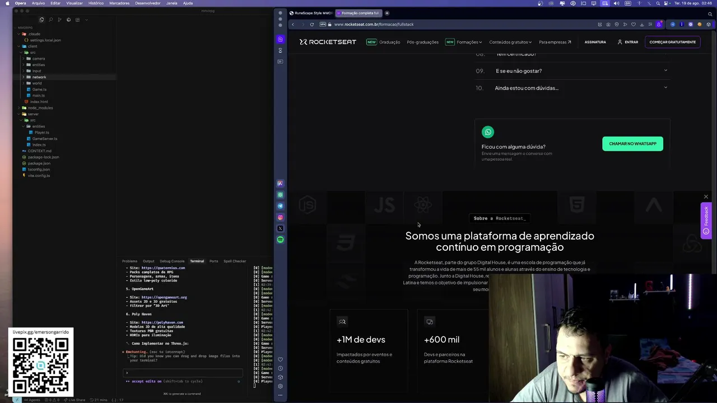Open tsconfig.json file
Viewport: 717px width, 403px height.
coord(39,169)
